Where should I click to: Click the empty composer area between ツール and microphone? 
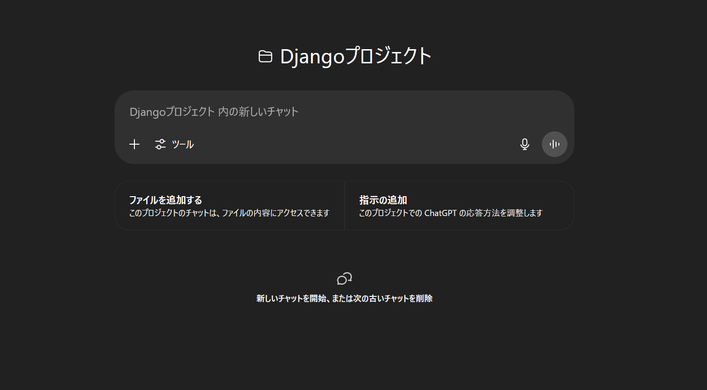(355, 144)
